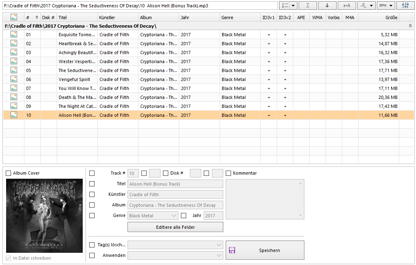Collapse the Cryptoriana folder group
This screenshot has width=416, height=265.
pos(410,26)
